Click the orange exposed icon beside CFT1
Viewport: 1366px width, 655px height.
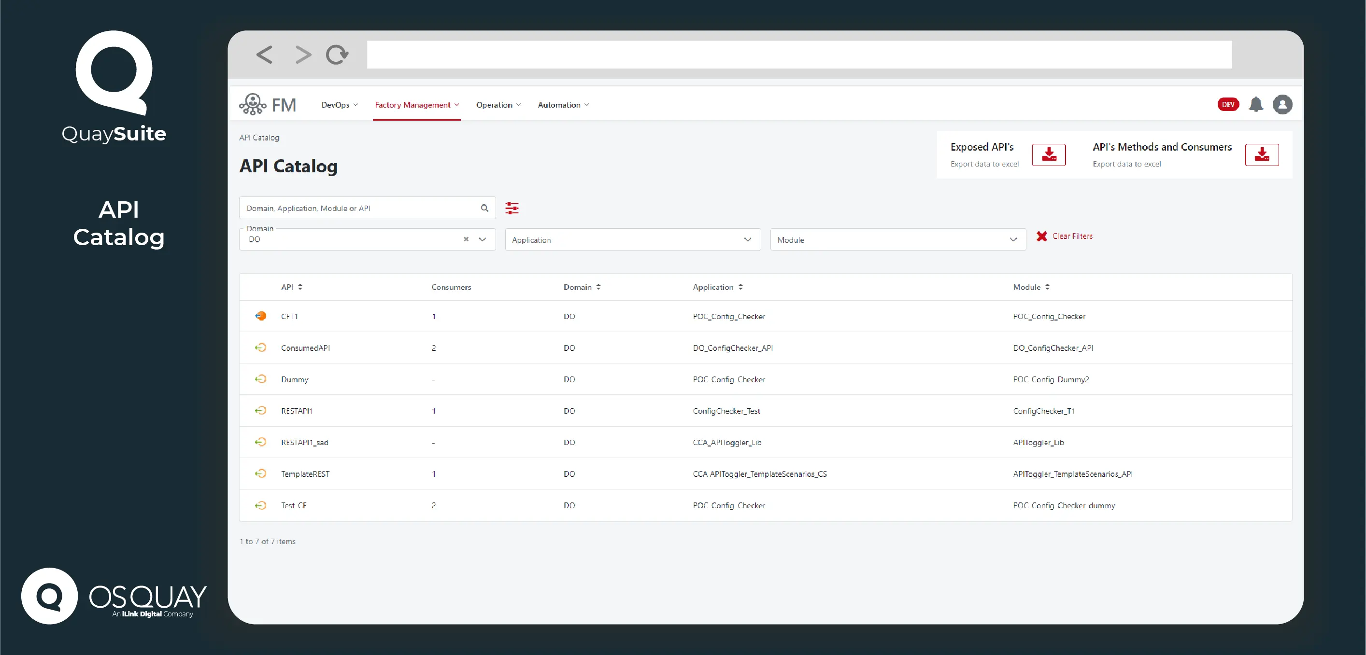tap(261, 316)
